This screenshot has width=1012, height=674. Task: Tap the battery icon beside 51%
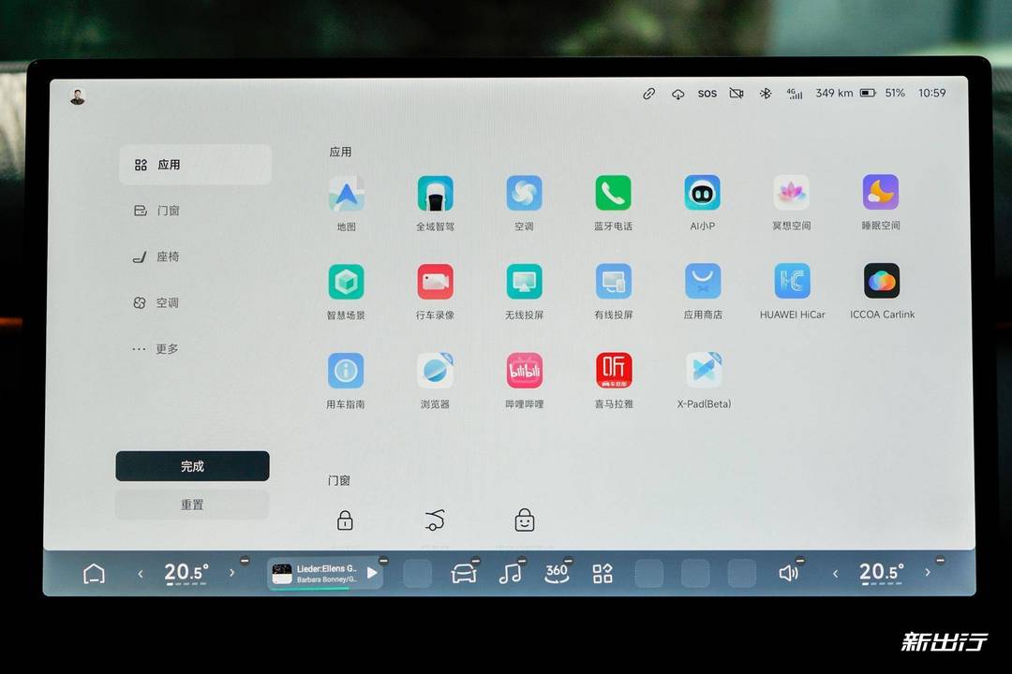pos(868,93)
